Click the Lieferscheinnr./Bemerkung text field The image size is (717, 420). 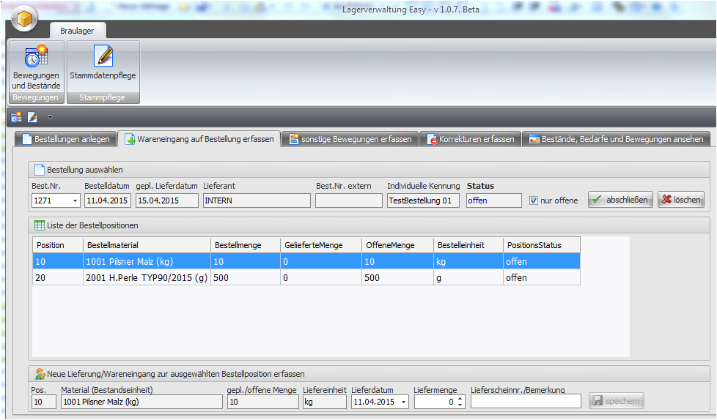[x=525, y=401]
